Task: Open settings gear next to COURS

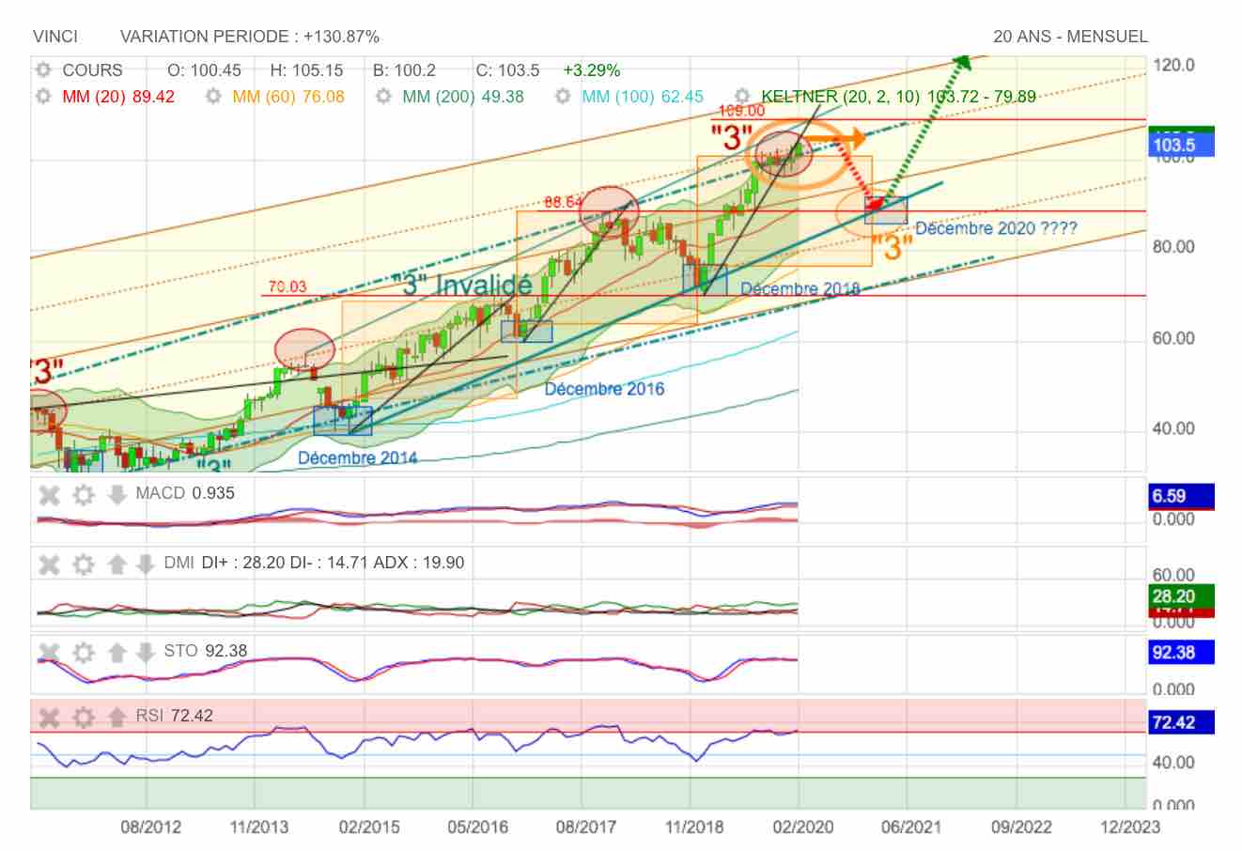Action: pos(43,70)
